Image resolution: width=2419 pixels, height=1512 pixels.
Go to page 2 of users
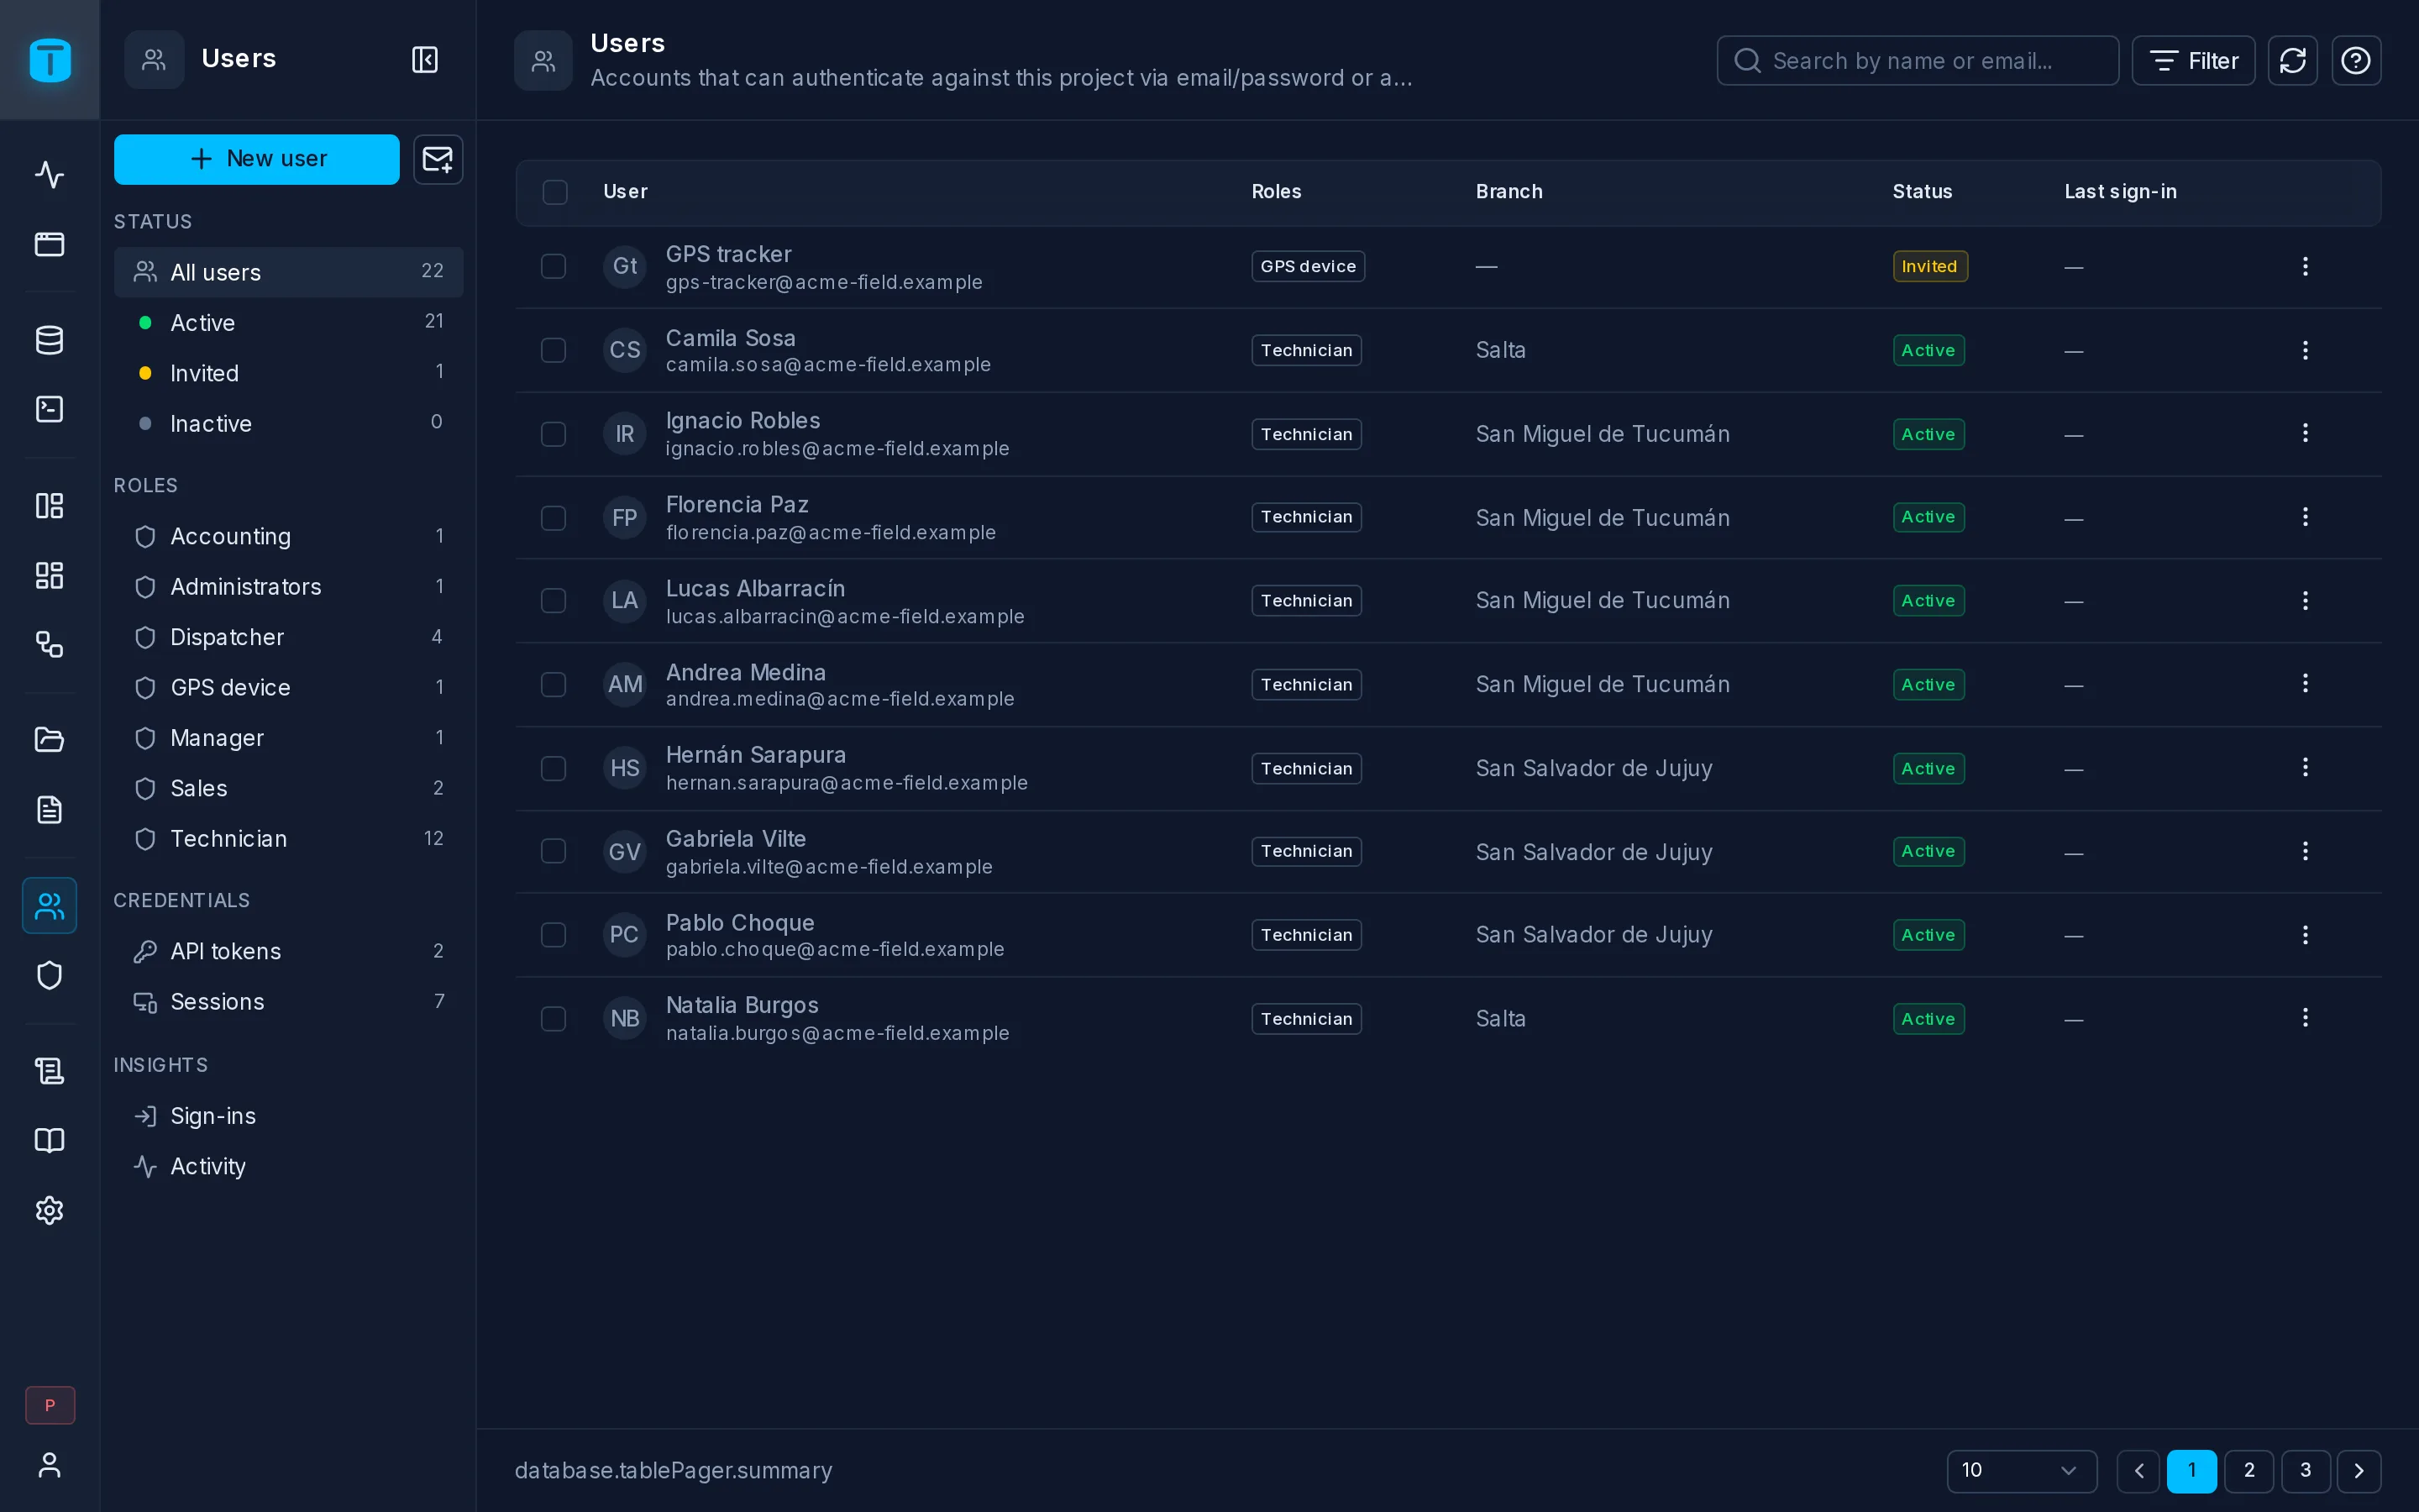(x=2249, y=1470)
